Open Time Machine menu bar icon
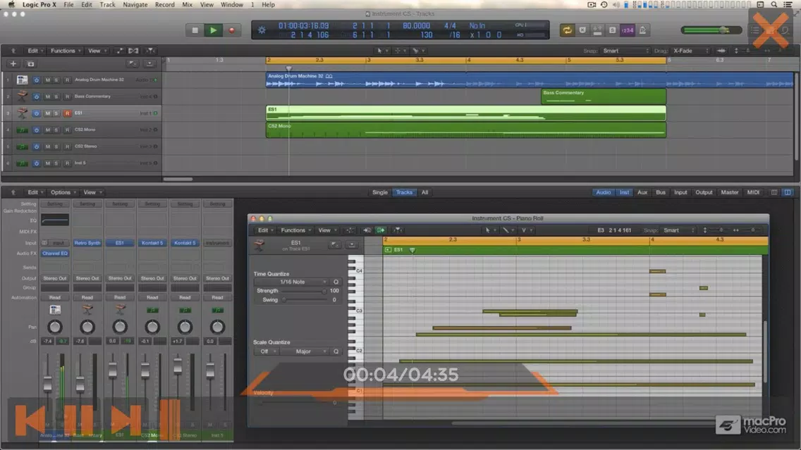This screenshot has width=801, height=450. pos(604,5)
